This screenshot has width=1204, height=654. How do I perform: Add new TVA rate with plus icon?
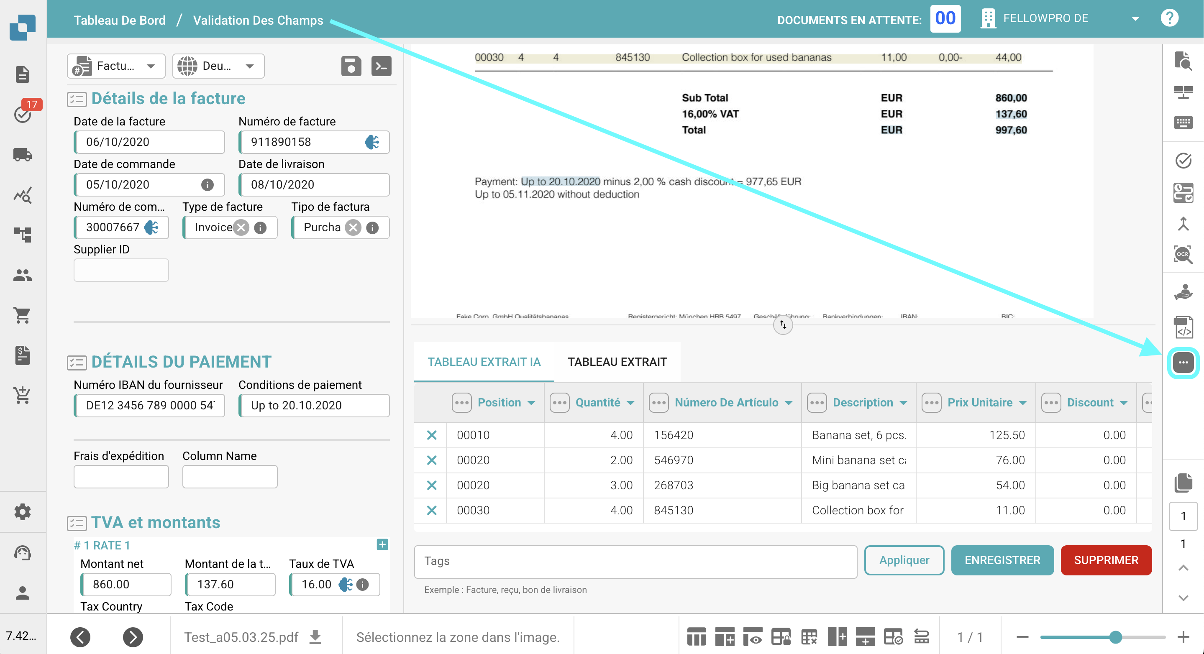click(x=382, y=545)
